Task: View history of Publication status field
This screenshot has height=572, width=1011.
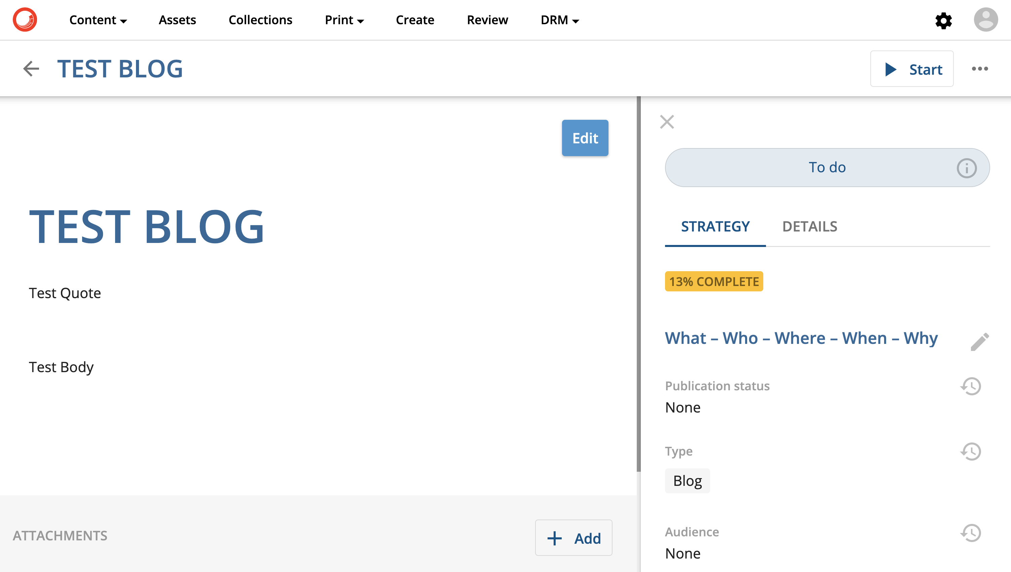Action: point(971,386)
